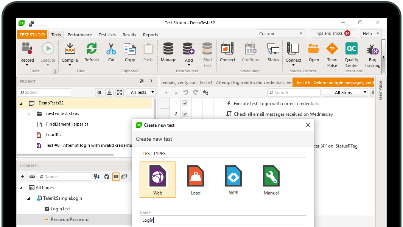Click the steps Search field
403x227 pixels.
(x=294, y=93)
